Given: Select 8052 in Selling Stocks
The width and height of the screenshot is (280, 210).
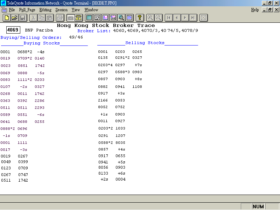Looking at the screenshot, I should click(x=103, y=107).
